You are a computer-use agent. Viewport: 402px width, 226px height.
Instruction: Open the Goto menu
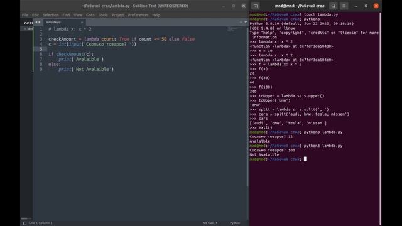point(90,15)
